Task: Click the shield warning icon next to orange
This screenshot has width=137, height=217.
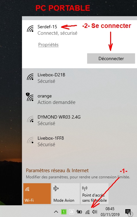Action: coord(28,95)
